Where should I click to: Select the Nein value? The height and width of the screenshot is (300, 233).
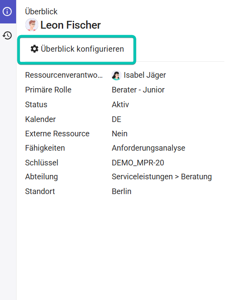pyautogui.click(x=120, y=134)
